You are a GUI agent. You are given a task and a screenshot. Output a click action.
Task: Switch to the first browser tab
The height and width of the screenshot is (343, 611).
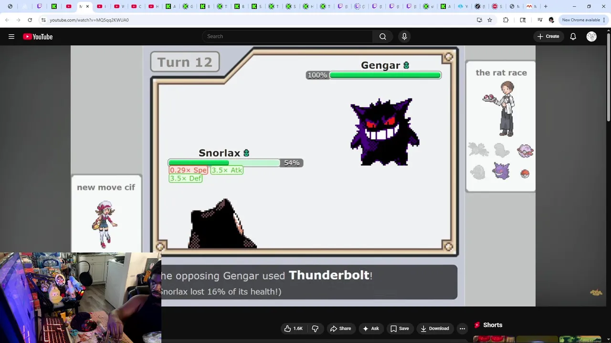10,6
